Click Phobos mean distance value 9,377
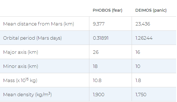This screenshot has width=177, height=102. click(99, 24)
